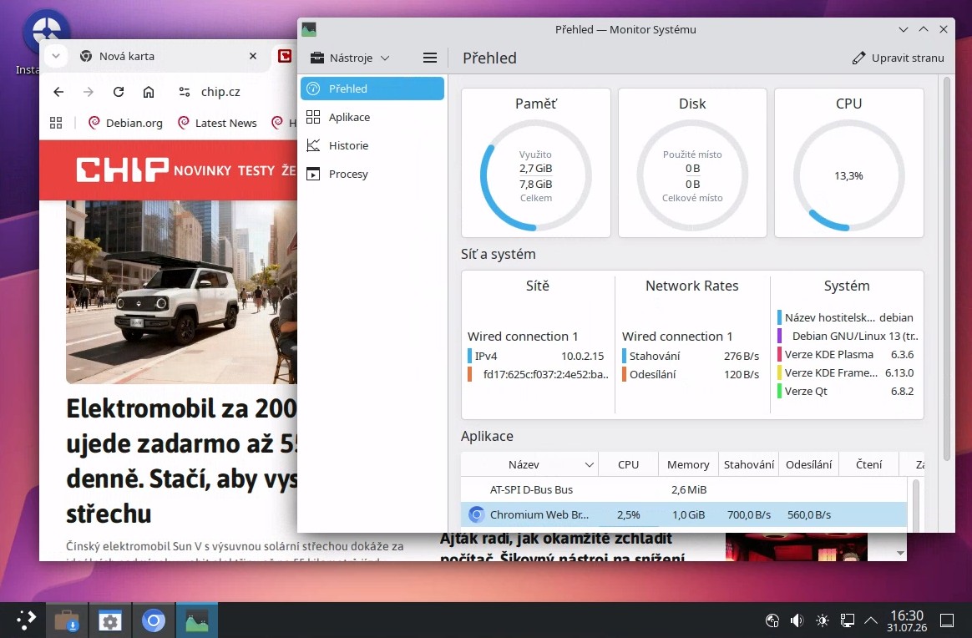Close the Nová karta browser tab
This screenshot has width=972, height=638.
(253, 56)
